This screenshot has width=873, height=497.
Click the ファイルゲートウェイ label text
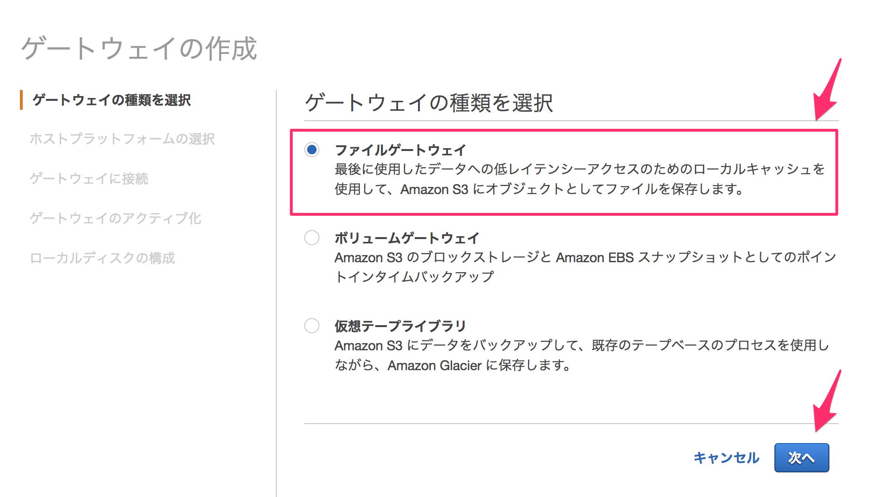400,149
